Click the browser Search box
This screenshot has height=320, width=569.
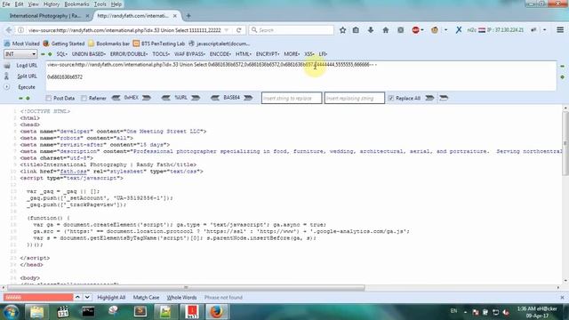(x=292, y=30)
